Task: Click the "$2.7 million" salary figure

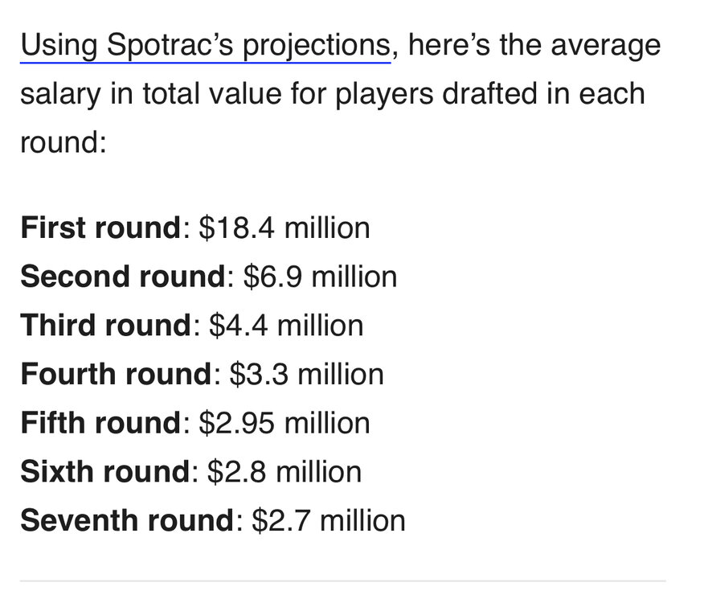Action: click(328, 520)
